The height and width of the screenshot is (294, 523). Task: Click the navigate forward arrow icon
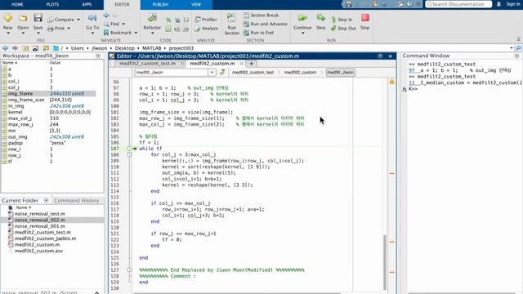(x=15, y=48)
